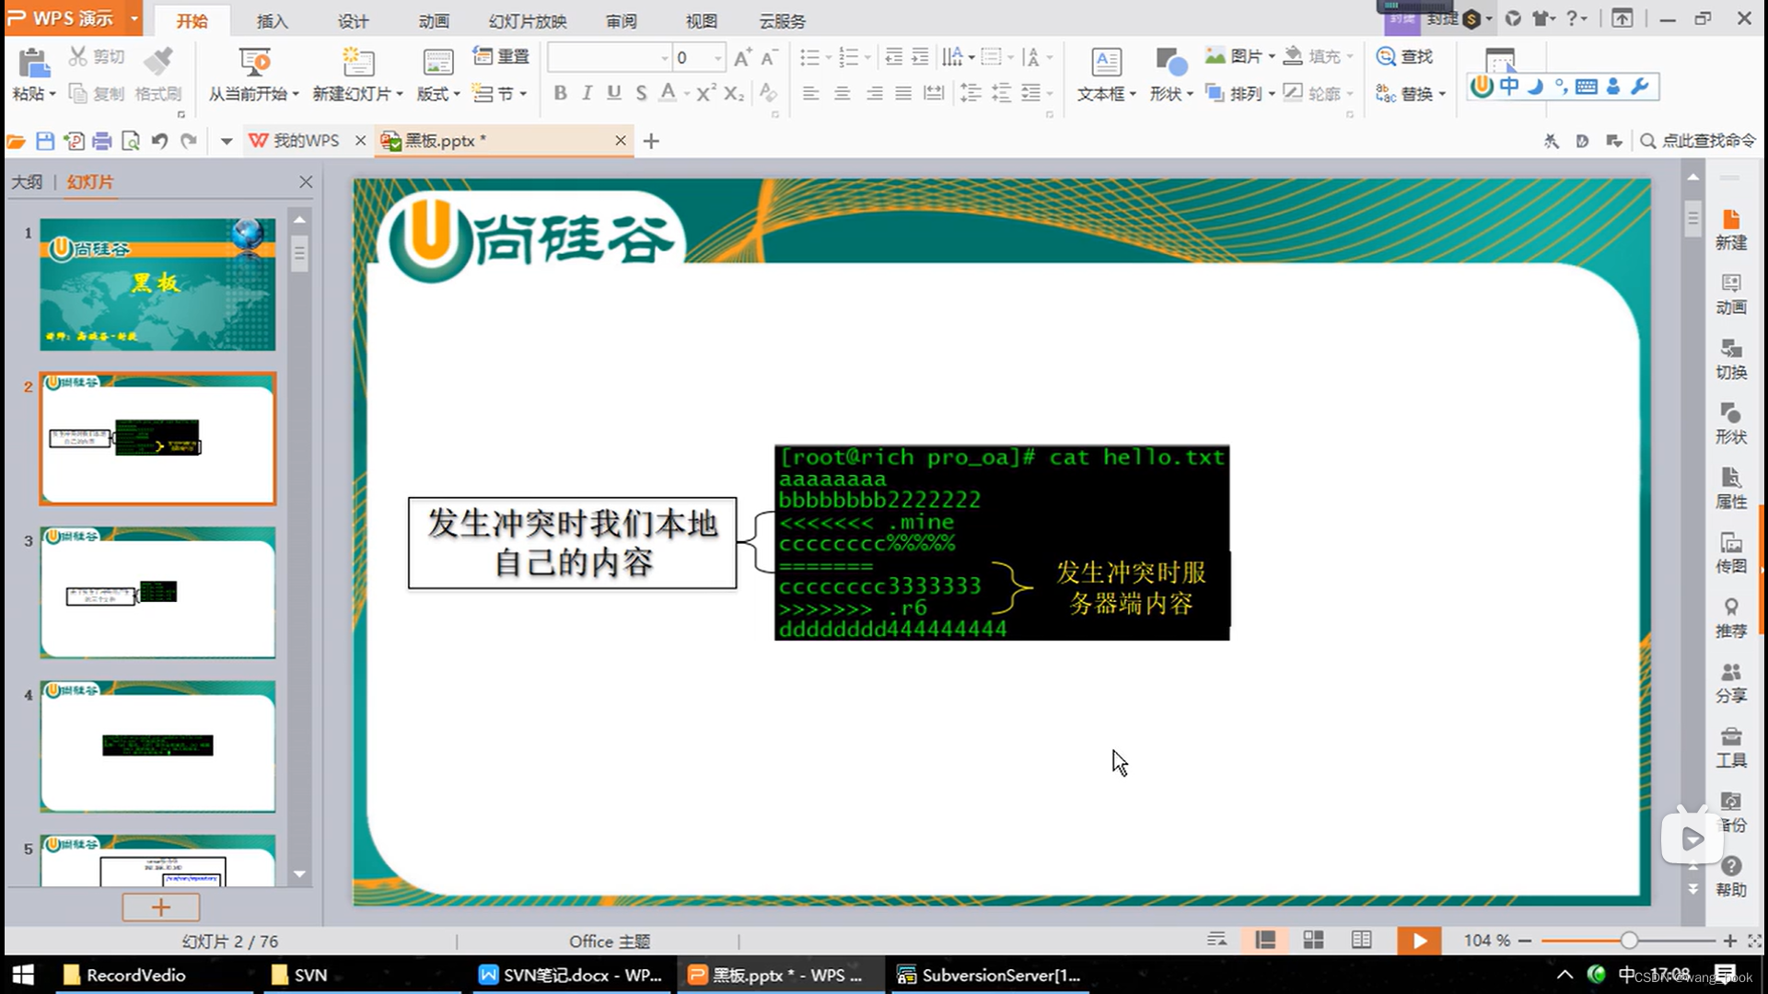Select slide 1 thumbnail
The width and height of the screenshot is (1768, 994).
coord(157,284)
